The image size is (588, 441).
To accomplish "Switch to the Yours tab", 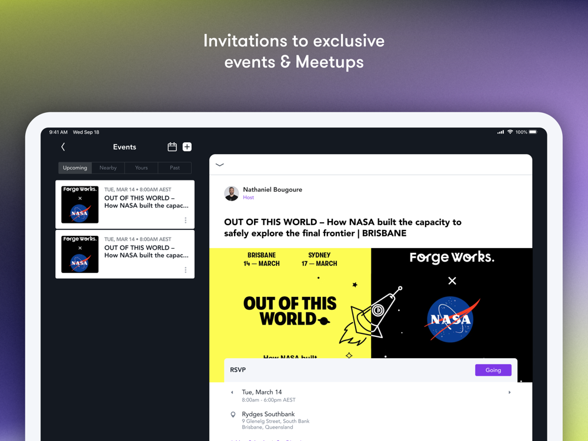I will [x=141, y=168].
